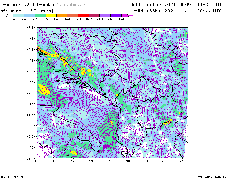Click the dashed white arrow below 1.6
This screenshot has width=232, height=179.
coord(8,15)
